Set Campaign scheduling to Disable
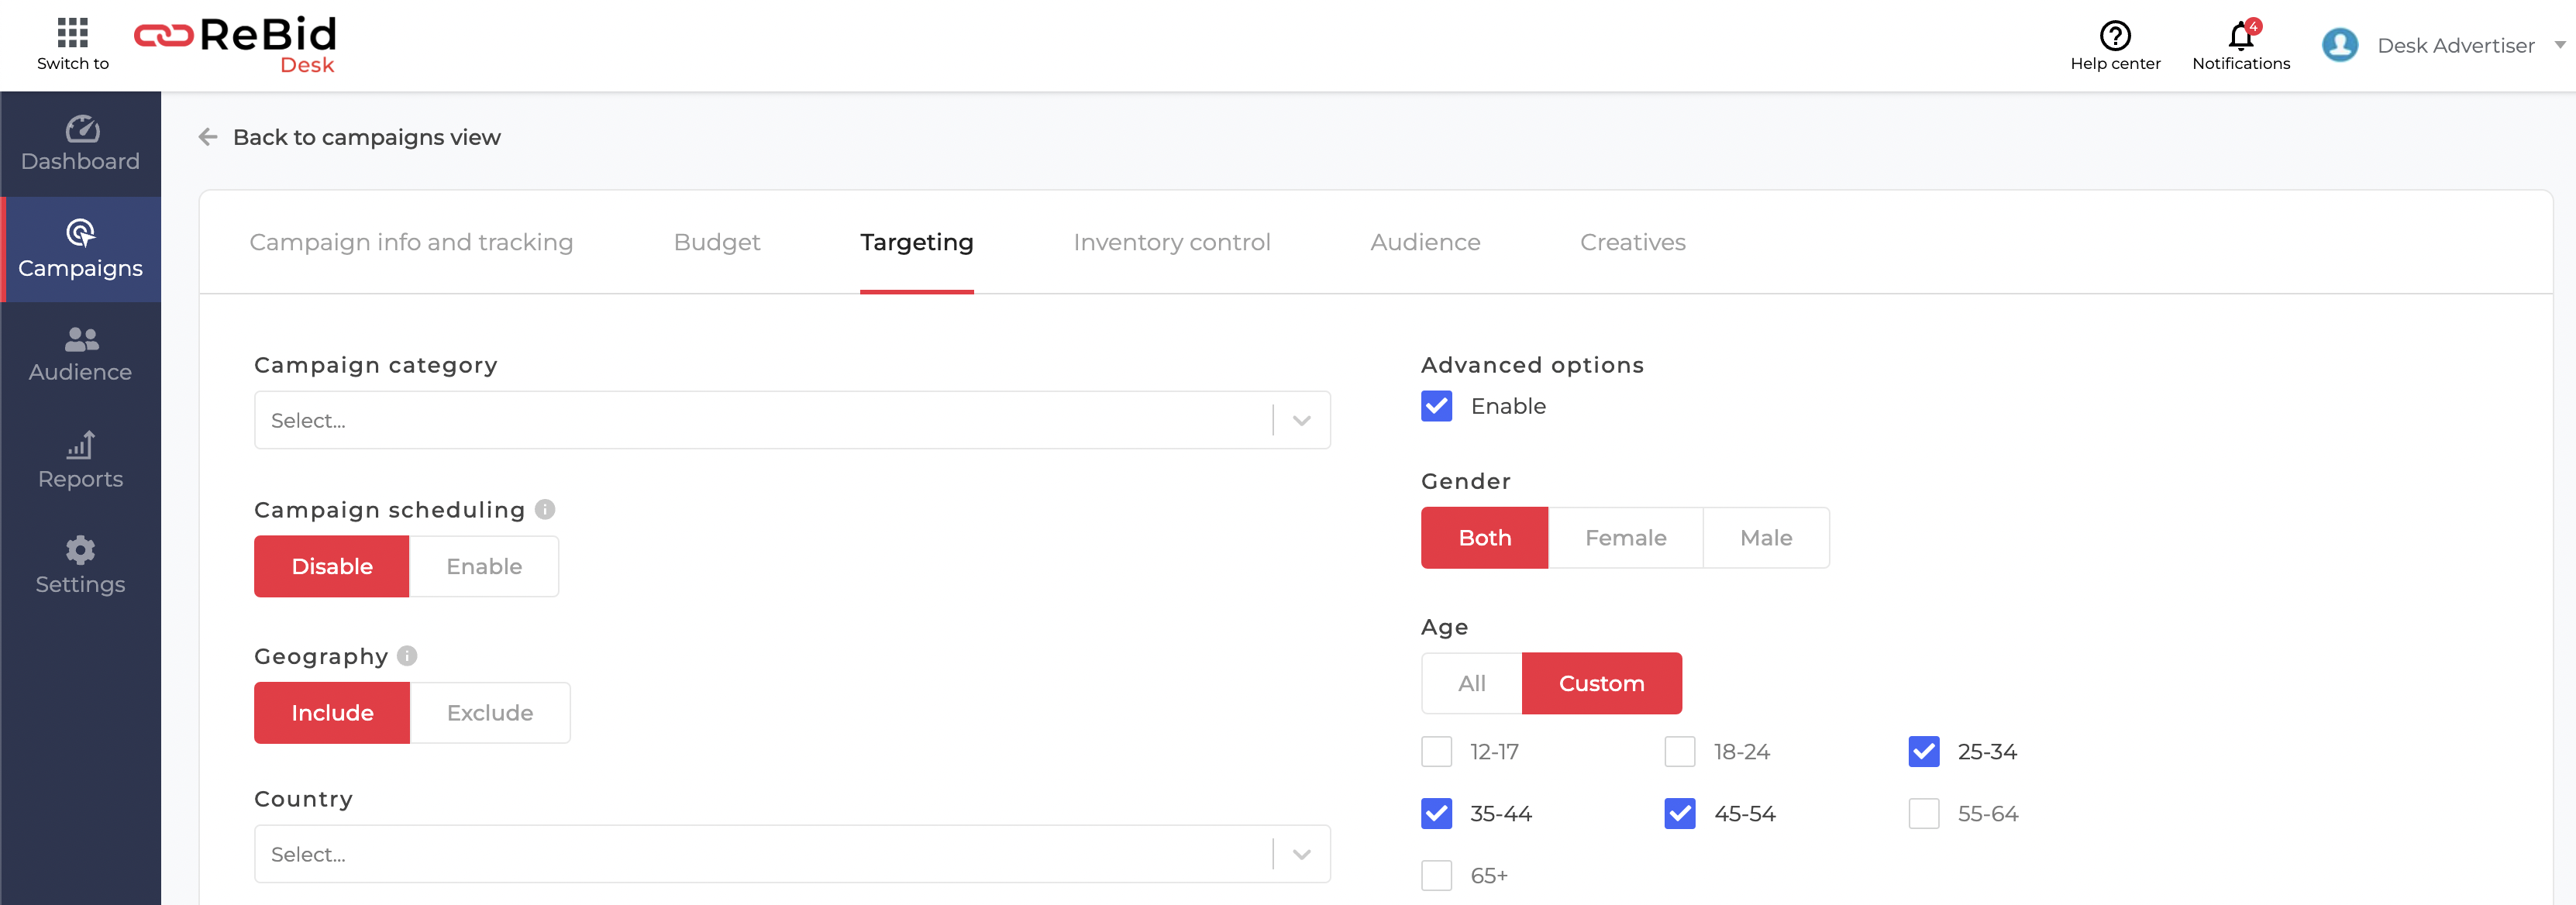 (332, 566)
